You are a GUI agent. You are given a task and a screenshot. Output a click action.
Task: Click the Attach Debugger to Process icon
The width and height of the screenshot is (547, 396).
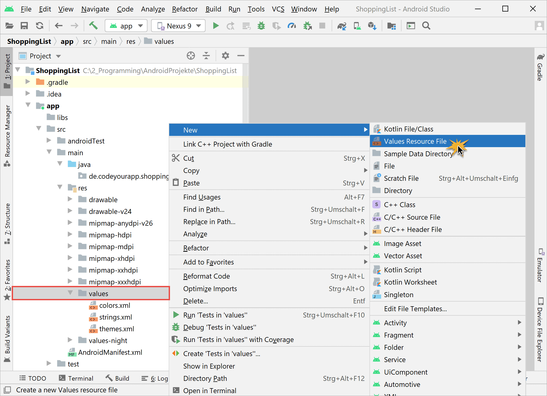(x=307, y=26)
